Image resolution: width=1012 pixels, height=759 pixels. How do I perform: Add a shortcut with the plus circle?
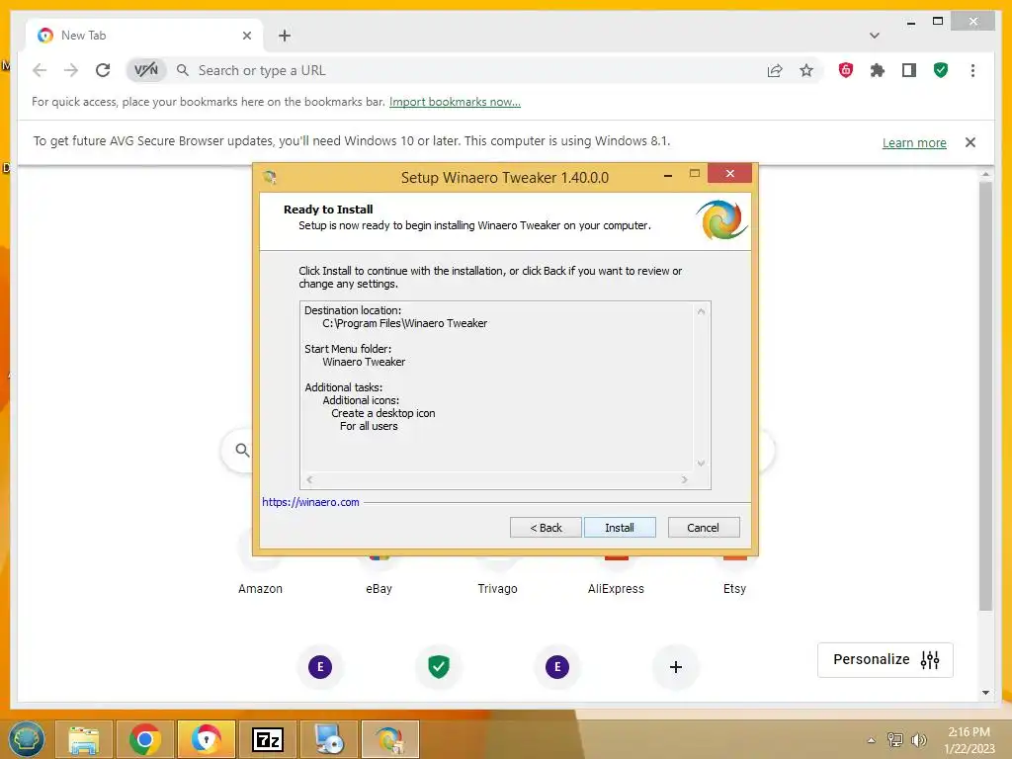click(676, 667)
